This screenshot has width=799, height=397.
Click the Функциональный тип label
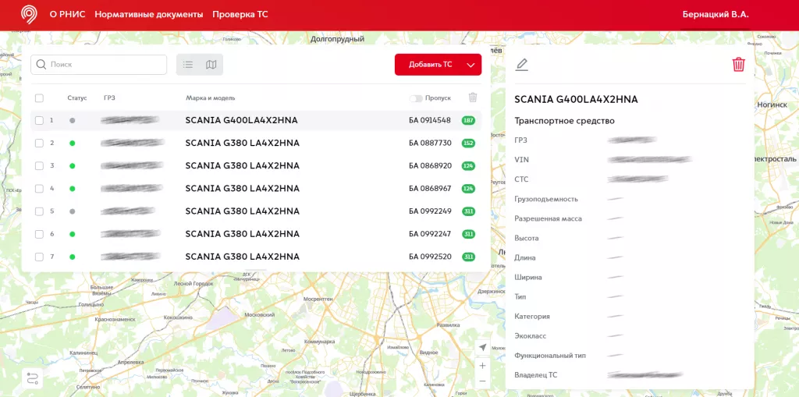(550, 355)
